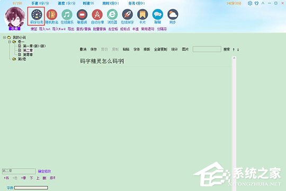Select the 卷一 volume item
The width and height of the screenshot is (286, 191).
coord(21,42)
